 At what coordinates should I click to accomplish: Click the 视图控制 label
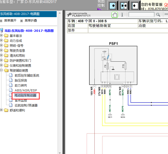click(101, 3)
